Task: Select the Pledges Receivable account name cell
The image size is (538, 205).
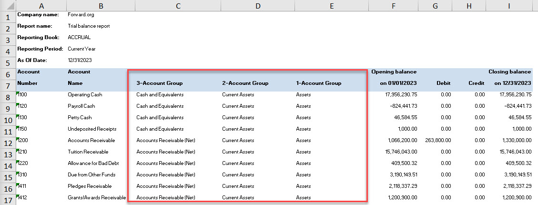Action: (x=90, y=186)
